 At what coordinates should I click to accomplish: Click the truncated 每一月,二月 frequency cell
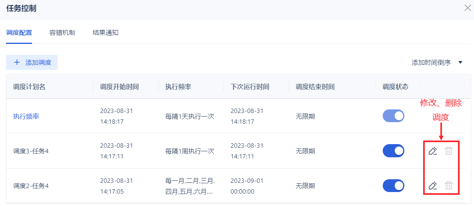(190, 186)
